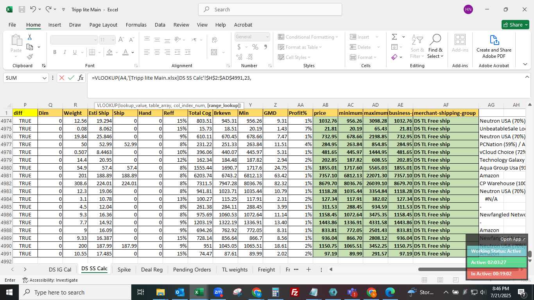Open the Insert Function fx dialog
The width and height of the screenshot is (534, 300).
coord(81,78)
